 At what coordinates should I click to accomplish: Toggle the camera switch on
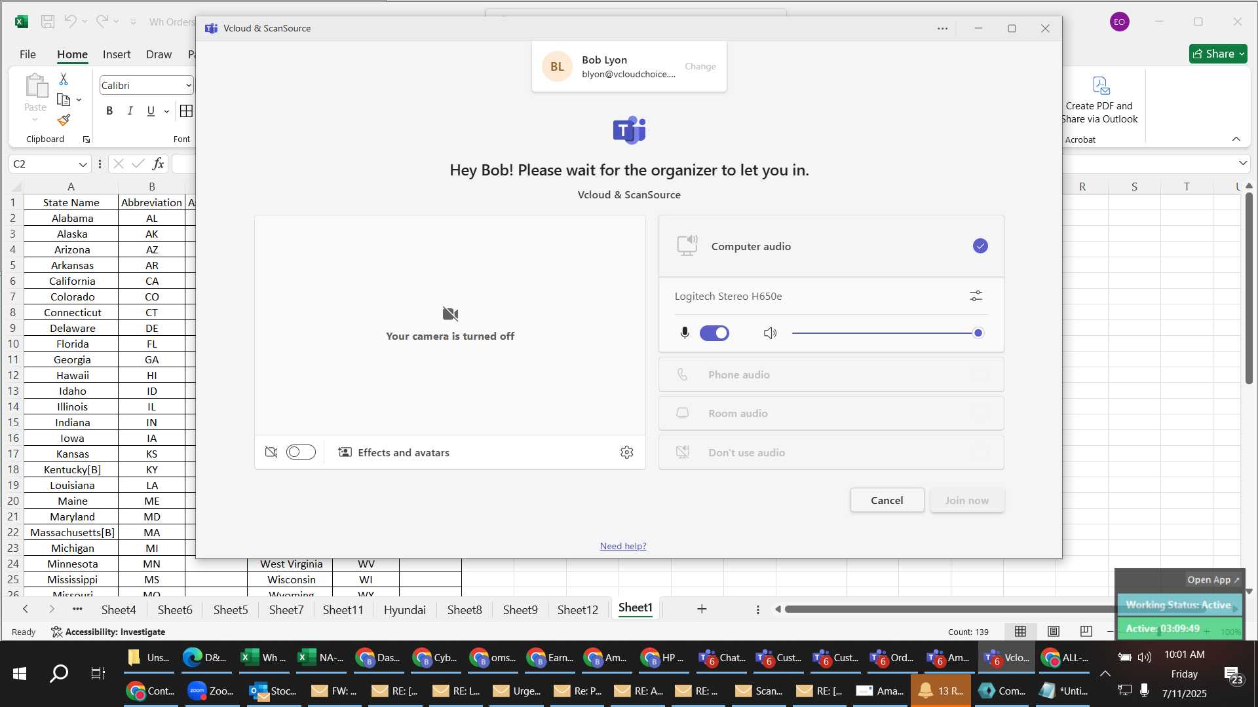301,452
